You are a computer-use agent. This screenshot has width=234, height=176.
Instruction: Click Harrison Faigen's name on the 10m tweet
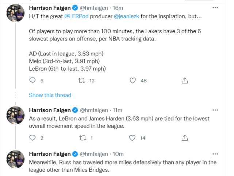click(50, 154)
